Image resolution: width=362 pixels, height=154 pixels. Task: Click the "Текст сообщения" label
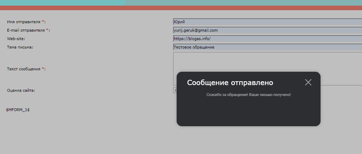click(24, 69)
